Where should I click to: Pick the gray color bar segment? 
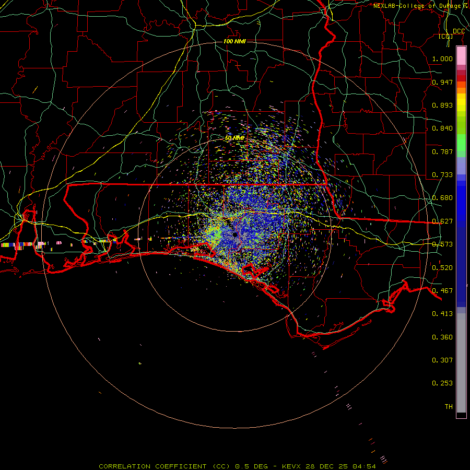(461, 363)
